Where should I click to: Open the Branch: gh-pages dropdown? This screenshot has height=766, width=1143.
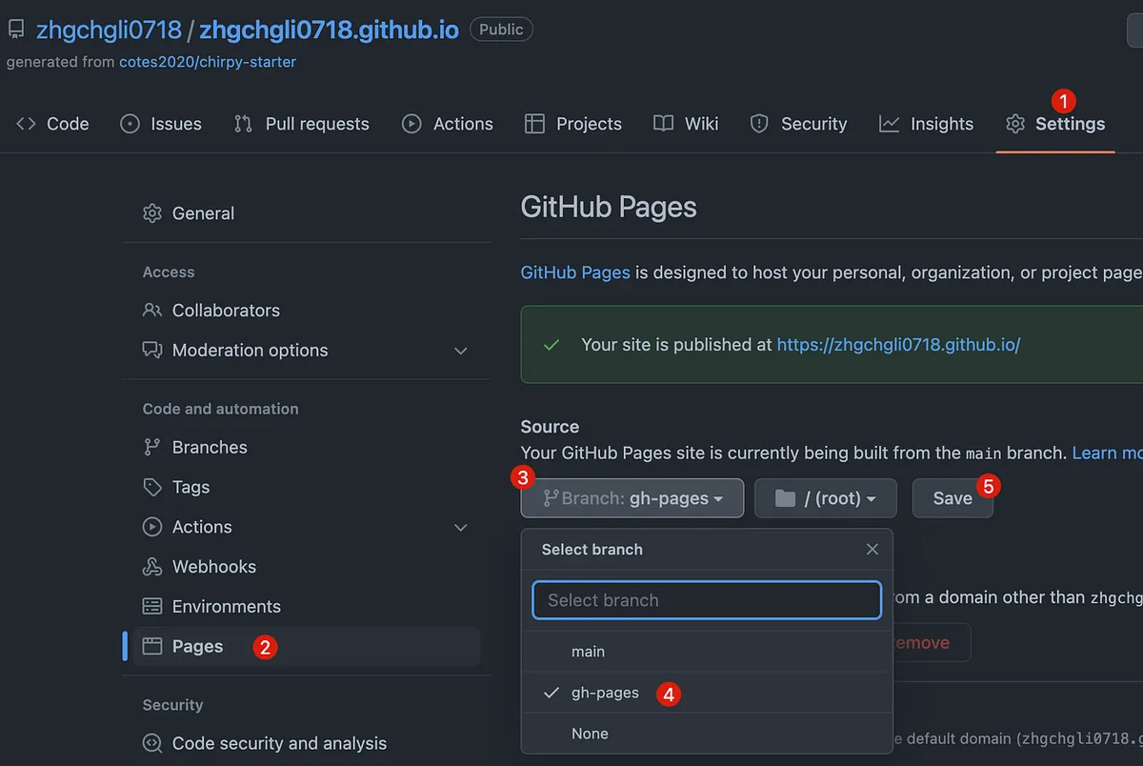(x=632, y=498)
